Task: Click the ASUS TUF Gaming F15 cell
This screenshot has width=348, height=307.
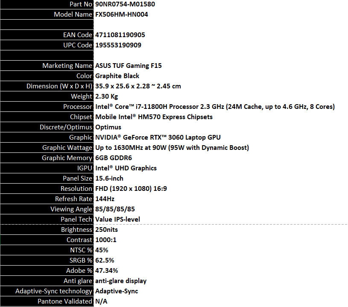Action: [128, 66]
